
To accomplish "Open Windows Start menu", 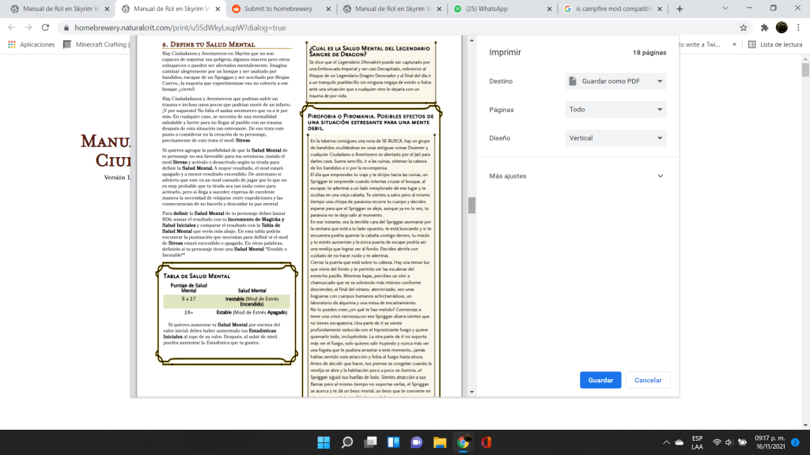I will (324, 442).
